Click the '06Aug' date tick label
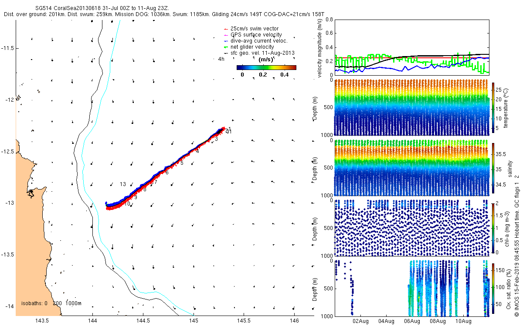 tap(412, 321)
